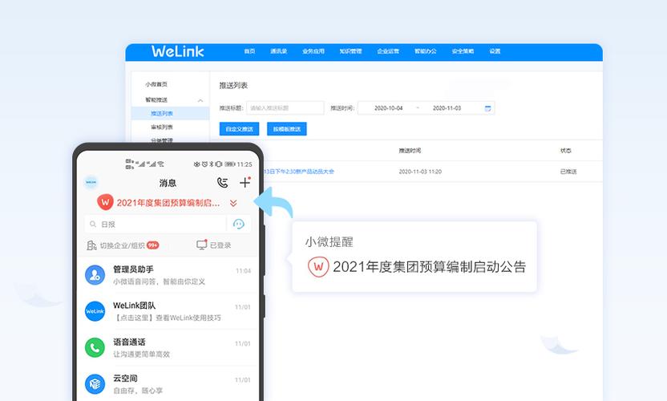Tap the 已登录 status label
Viewport: 667px width, 401px height.
click(x=220, y=245)
